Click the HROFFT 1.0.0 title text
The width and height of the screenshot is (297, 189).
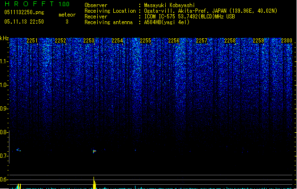(37, 4)
